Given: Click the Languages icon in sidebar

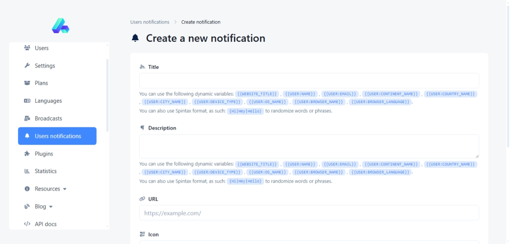Looking at the screenshot, I should (27, 101).
